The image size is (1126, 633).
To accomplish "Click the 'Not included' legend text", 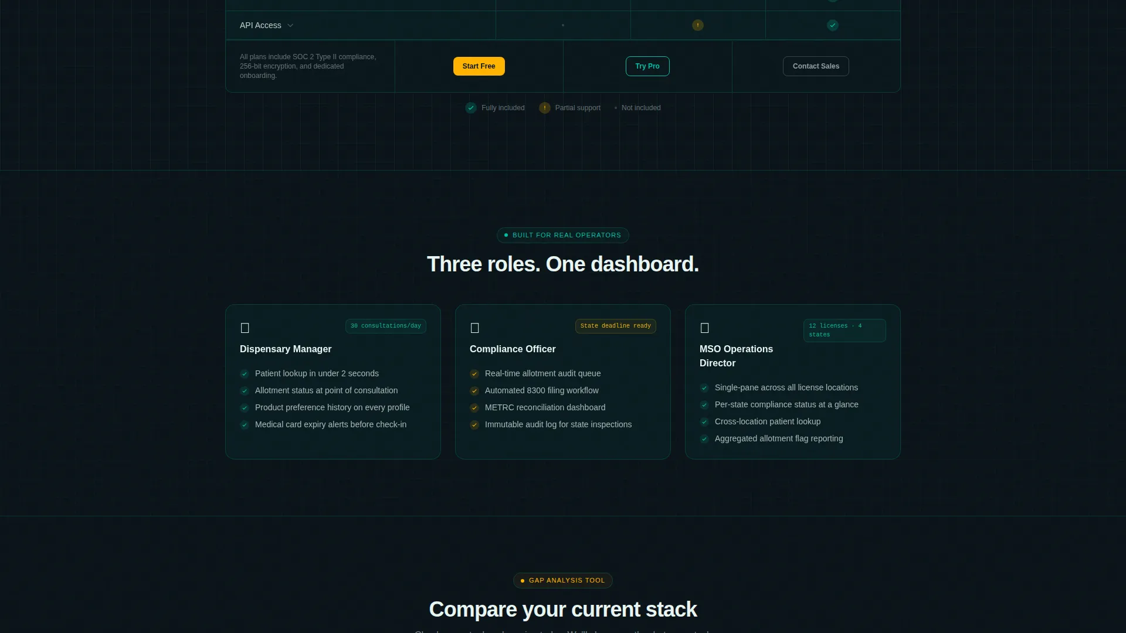I will click(641, 108).
